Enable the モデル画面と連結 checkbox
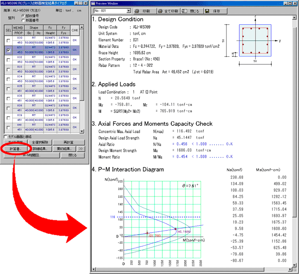The height and width of the screenshot is (274, 299). pyautogui.click(x=6, y=137)
